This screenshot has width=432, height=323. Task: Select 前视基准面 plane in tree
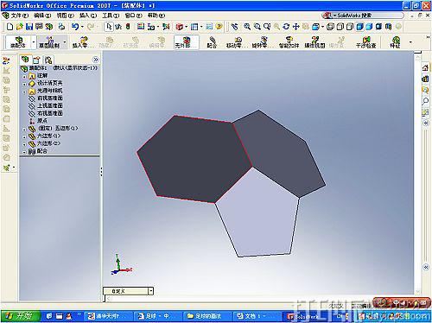click(49, 98)
